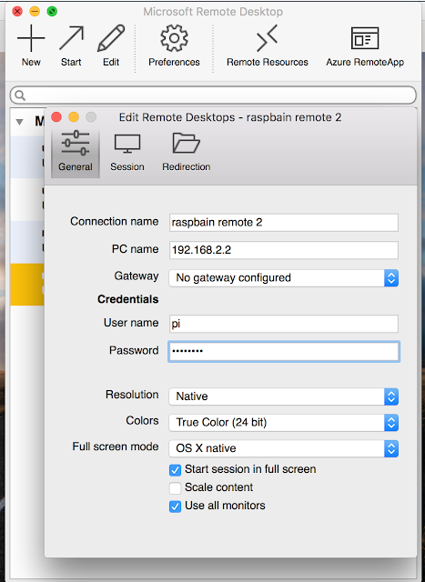Switch to the Redirection folder tab

(x=187, y=152)
